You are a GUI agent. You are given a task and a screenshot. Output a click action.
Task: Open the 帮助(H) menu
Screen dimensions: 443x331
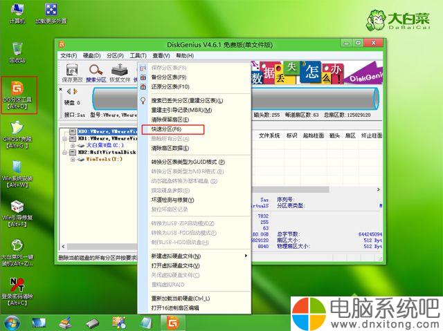coord(185,55)
